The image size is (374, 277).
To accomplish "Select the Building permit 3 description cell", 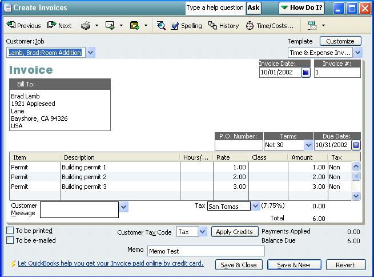I will coord(120,187).
